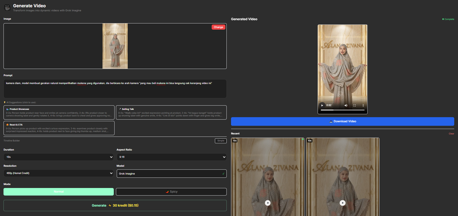Enter fullscreen on the generated video
Screen dimensions: 458x216
coord(354,105)
